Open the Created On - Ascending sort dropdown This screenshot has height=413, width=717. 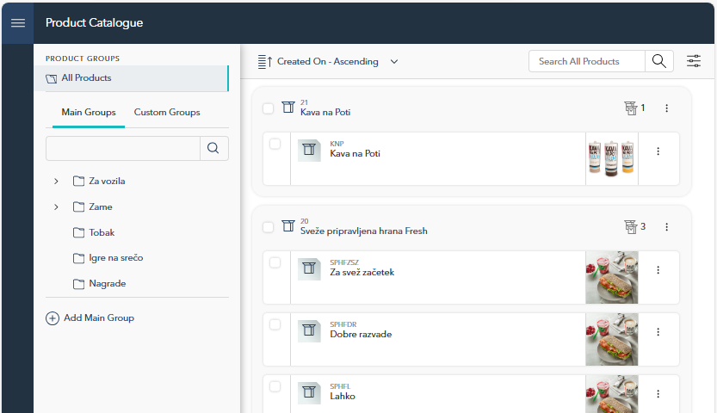pos(328,61)
